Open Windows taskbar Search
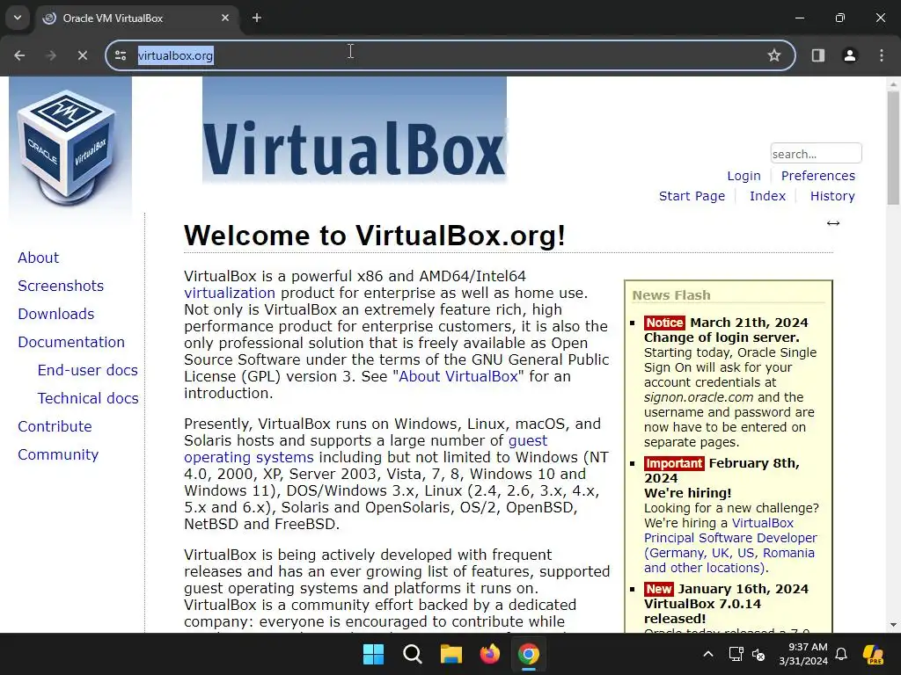 pos(413,654)
